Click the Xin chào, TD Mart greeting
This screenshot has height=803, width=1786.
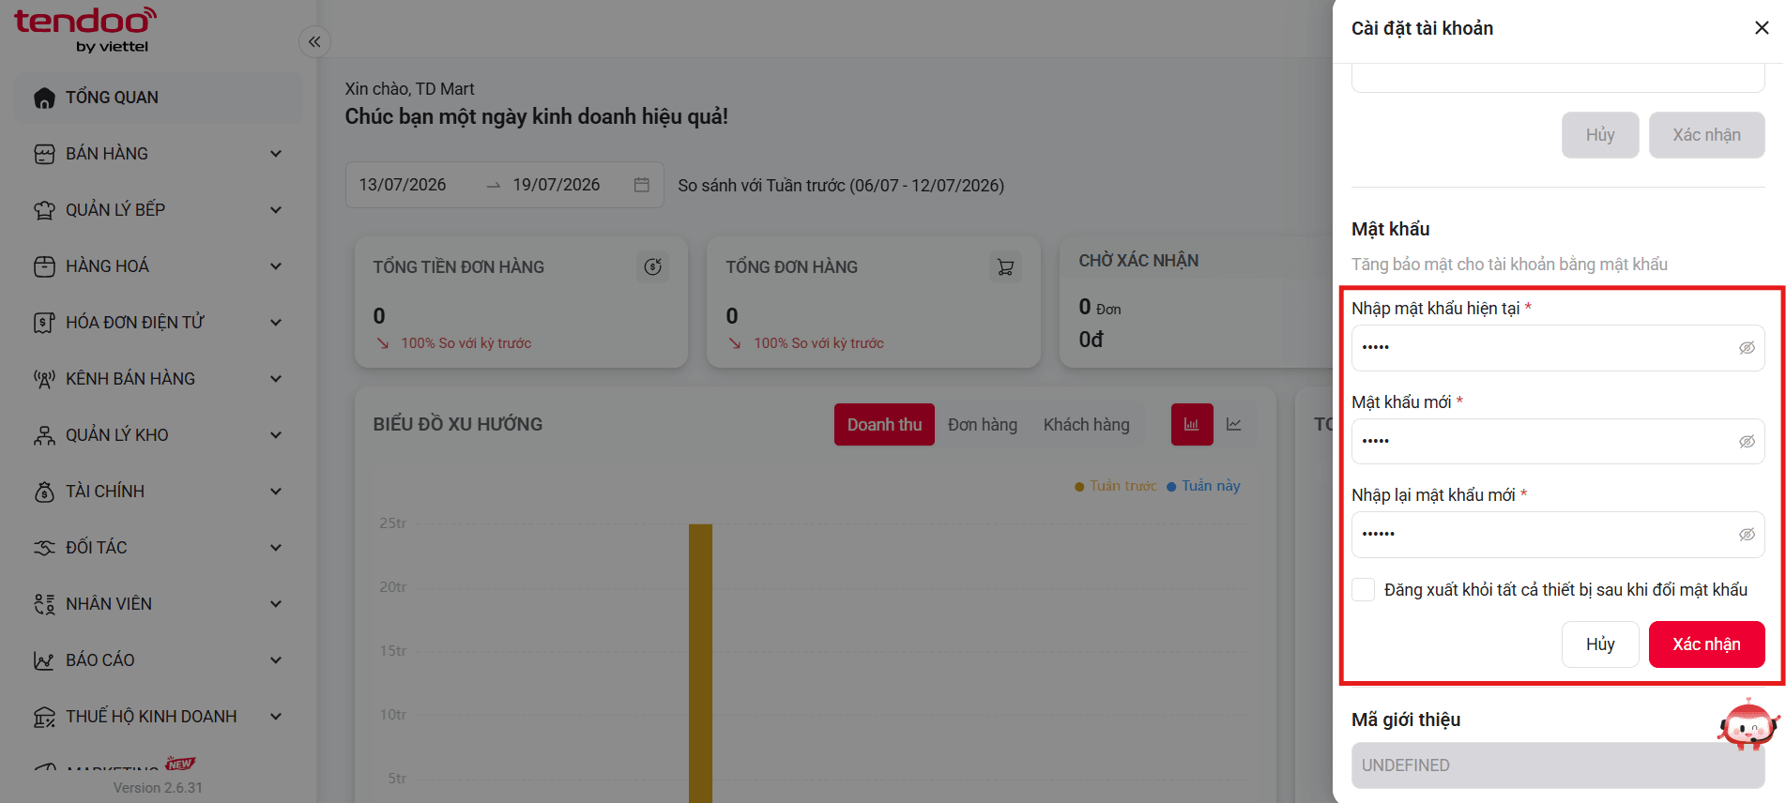click(x=409, y=89)
